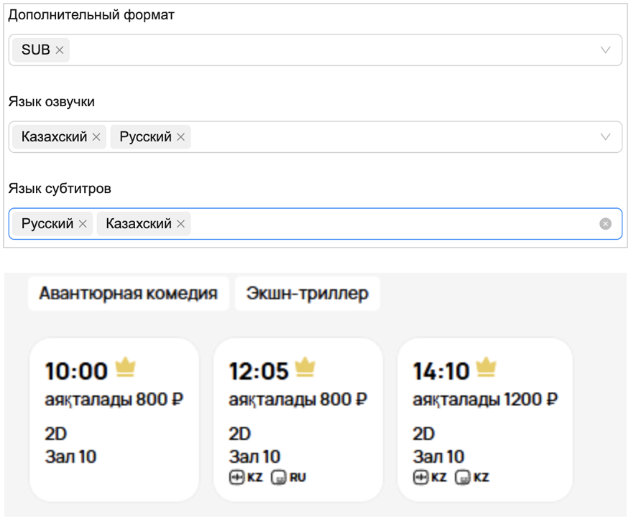Click the audio KZ icon on 12:05 session

tap(237, 477)
